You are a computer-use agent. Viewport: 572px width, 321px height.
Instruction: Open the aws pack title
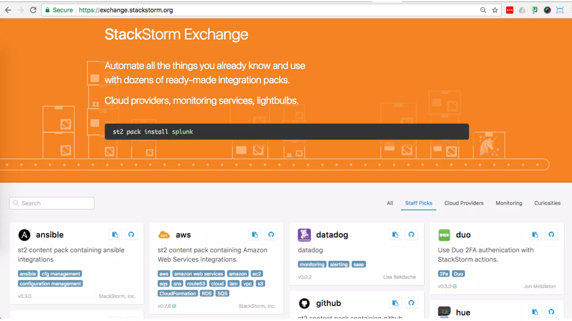point(183,235)
